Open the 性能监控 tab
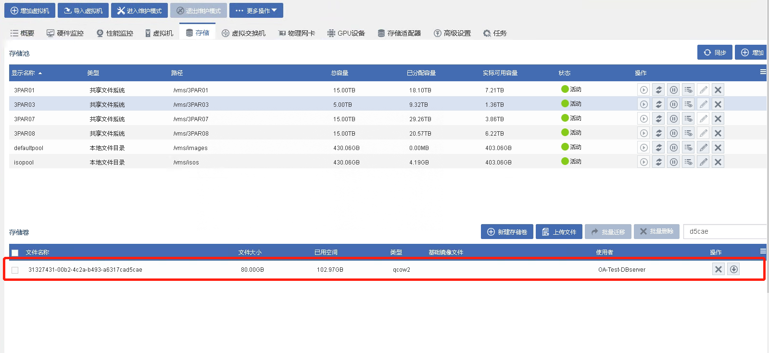 114,33
